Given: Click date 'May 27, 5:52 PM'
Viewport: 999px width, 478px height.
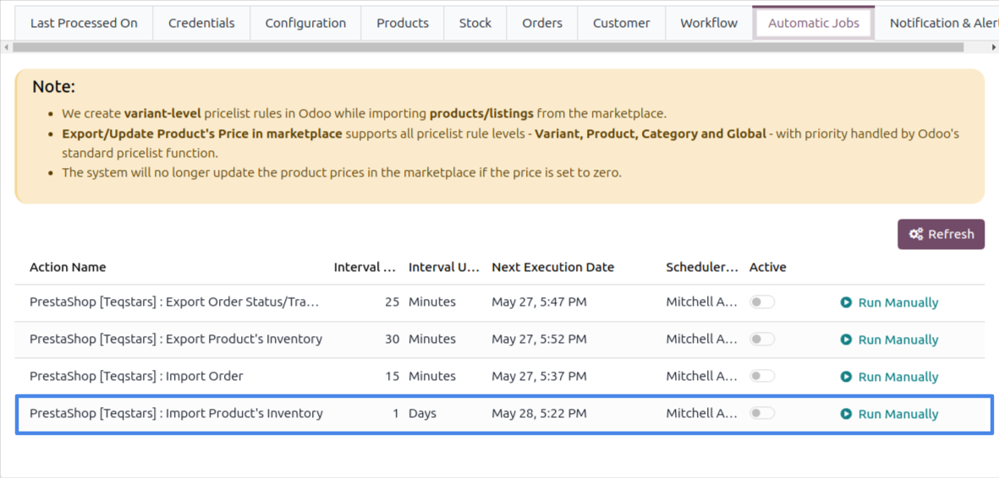Looking at the screenshot, I should click(539, 339).
